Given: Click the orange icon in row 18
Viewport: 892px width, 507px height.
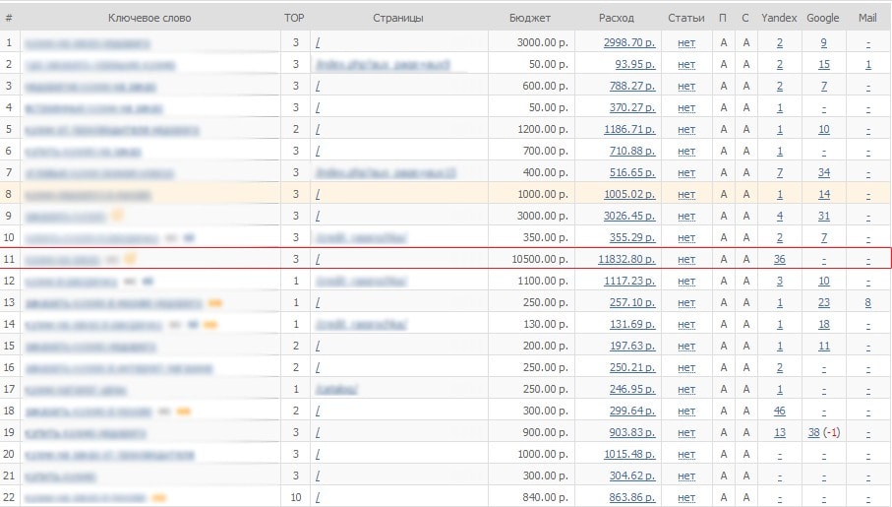Looking at the screenshot, I should point(183,411).
